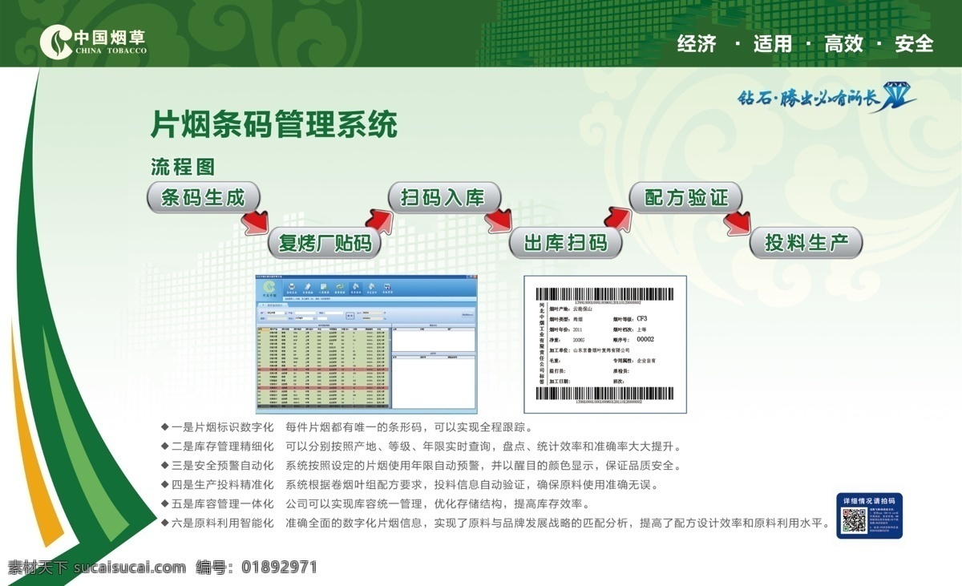The width and height of the screenshot is (962, 586).
Task: Click the China Tobacco leaf logo
Action: 55,41
